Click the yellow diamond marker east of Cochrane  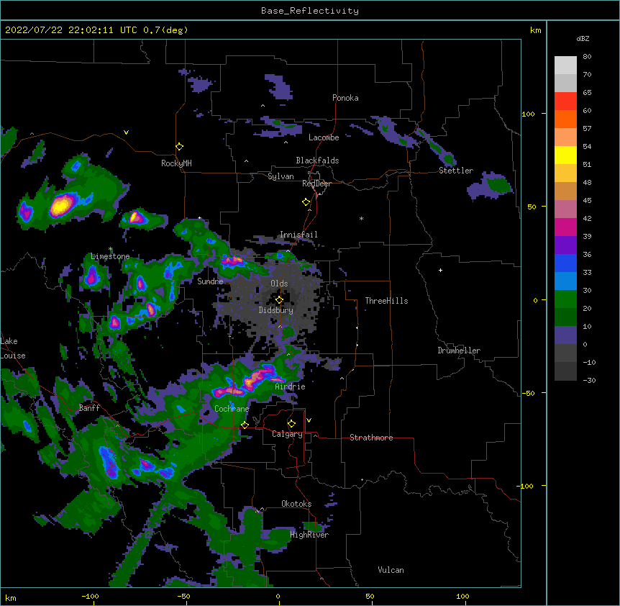[245, 425]
